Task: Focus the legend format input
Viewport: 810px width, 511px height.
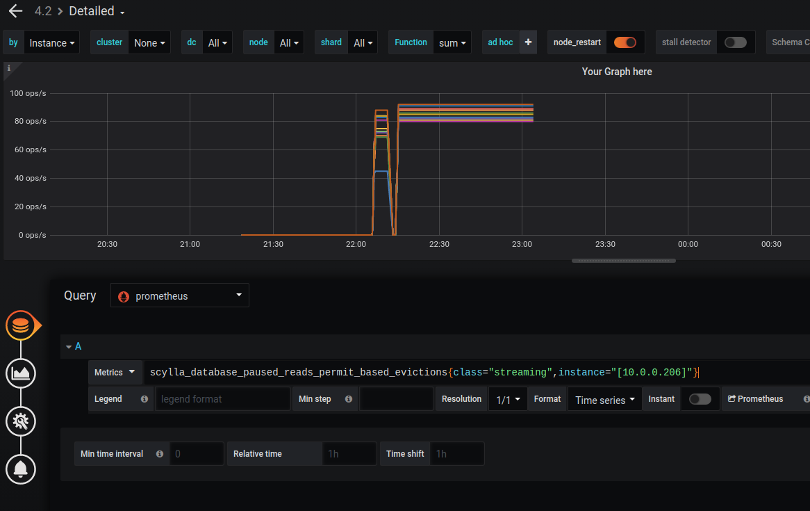Action: pos(223,399)
